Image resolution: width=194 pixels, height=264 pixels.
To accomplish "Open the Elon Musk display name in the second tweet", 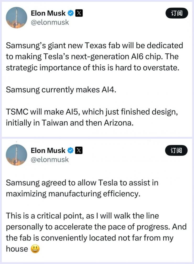I will click(48, 151).
